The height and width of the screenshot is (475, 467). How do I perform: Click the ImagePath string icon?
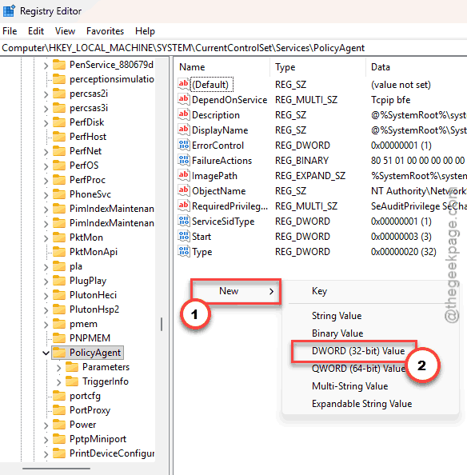pyautogui.click(x=184, y=175)
